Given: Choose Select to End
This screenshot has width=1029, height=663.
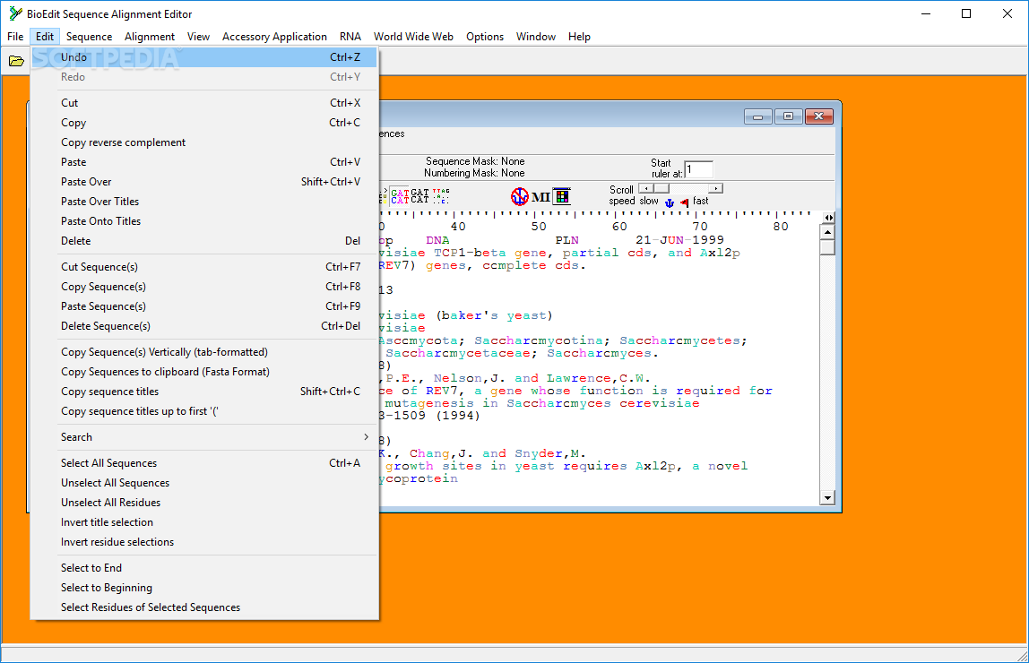Looking at the screenshot, I should tap(204, 568).
